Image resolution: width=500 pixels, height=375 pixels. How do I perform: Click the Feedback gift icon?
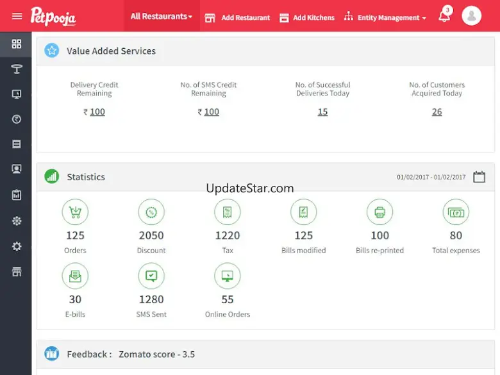[52, 354]
